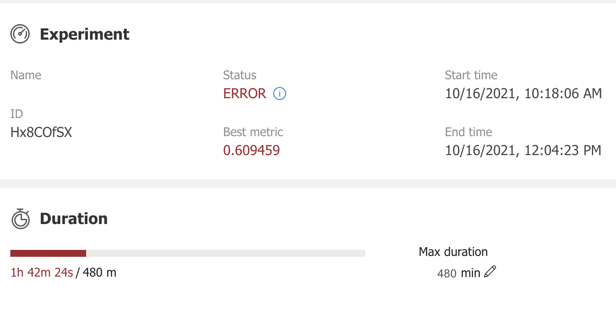This screenshot has height=324, width=616.
Task: Click the 480 min value field
Action: 448,273
